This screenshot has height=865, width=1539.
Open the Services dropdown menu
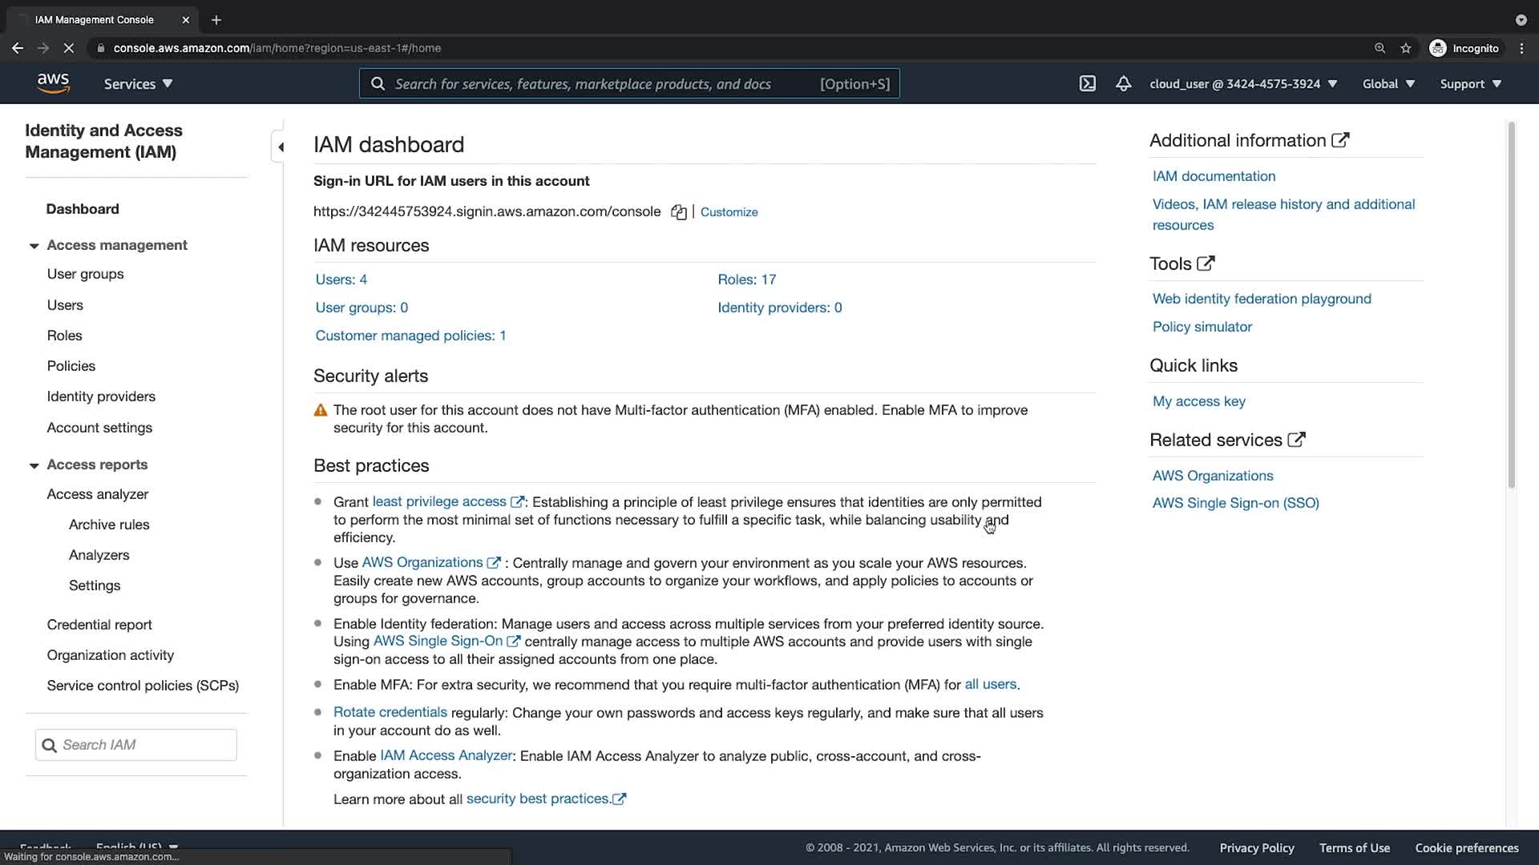[x=138, y=83]
